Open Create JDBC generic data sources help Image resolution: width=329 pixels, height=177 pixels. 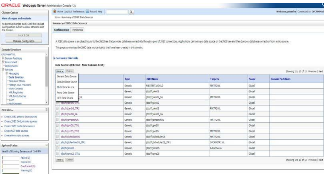[x=21, y=117]
